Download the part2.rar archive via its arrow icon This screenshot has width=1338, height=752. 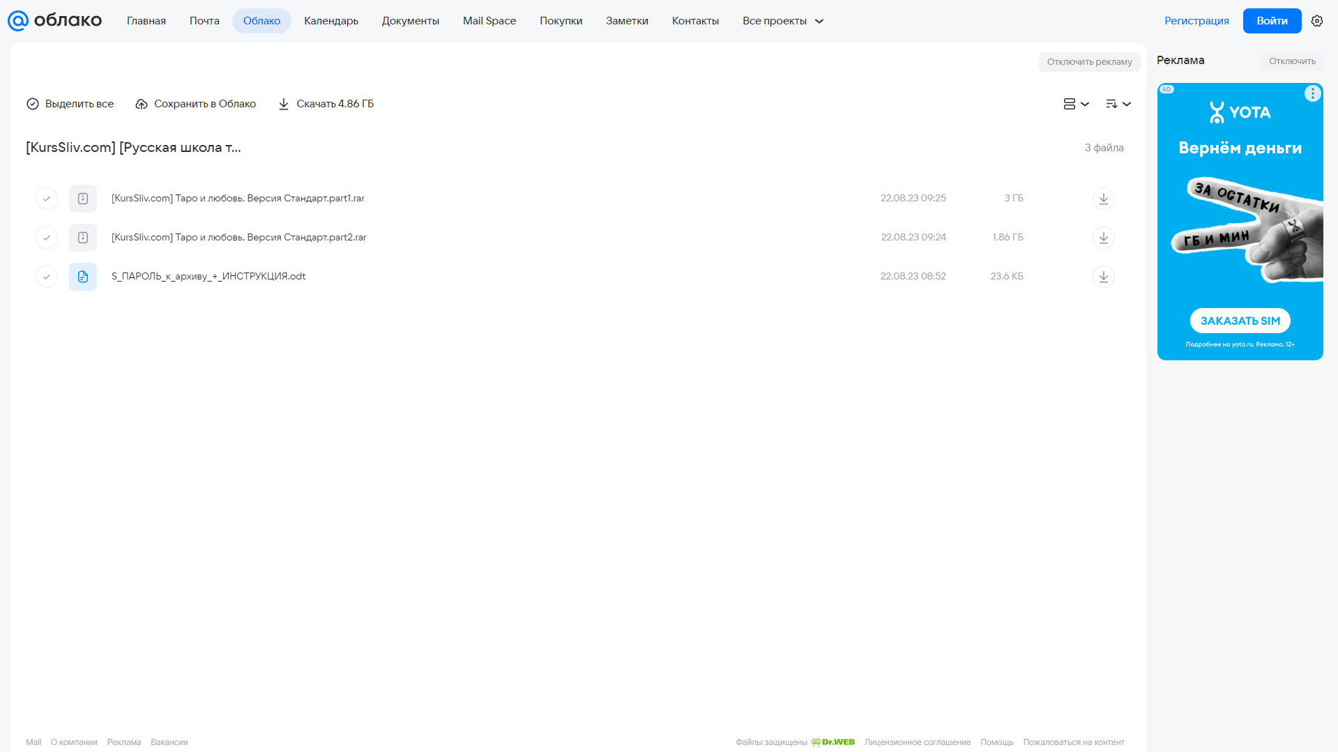coord(1103,238)
